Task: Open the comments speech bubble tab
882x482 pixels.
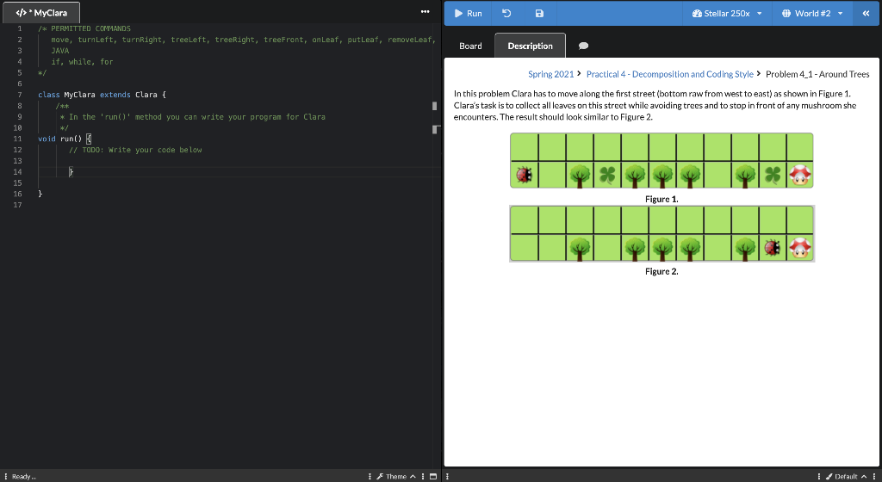Action: coord(583,46)
